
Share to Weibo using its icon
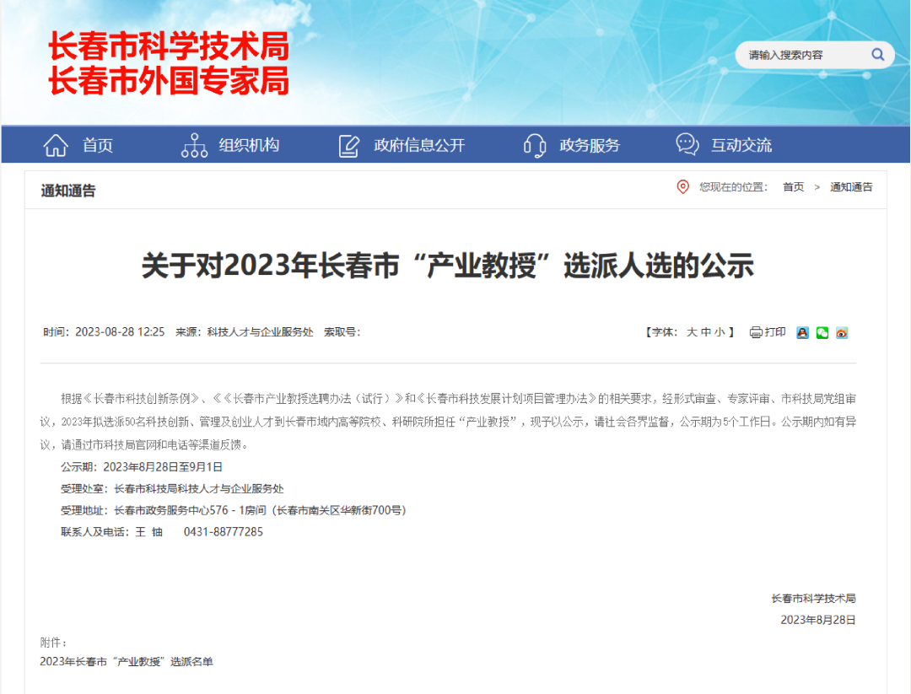[x=842, y=332]
